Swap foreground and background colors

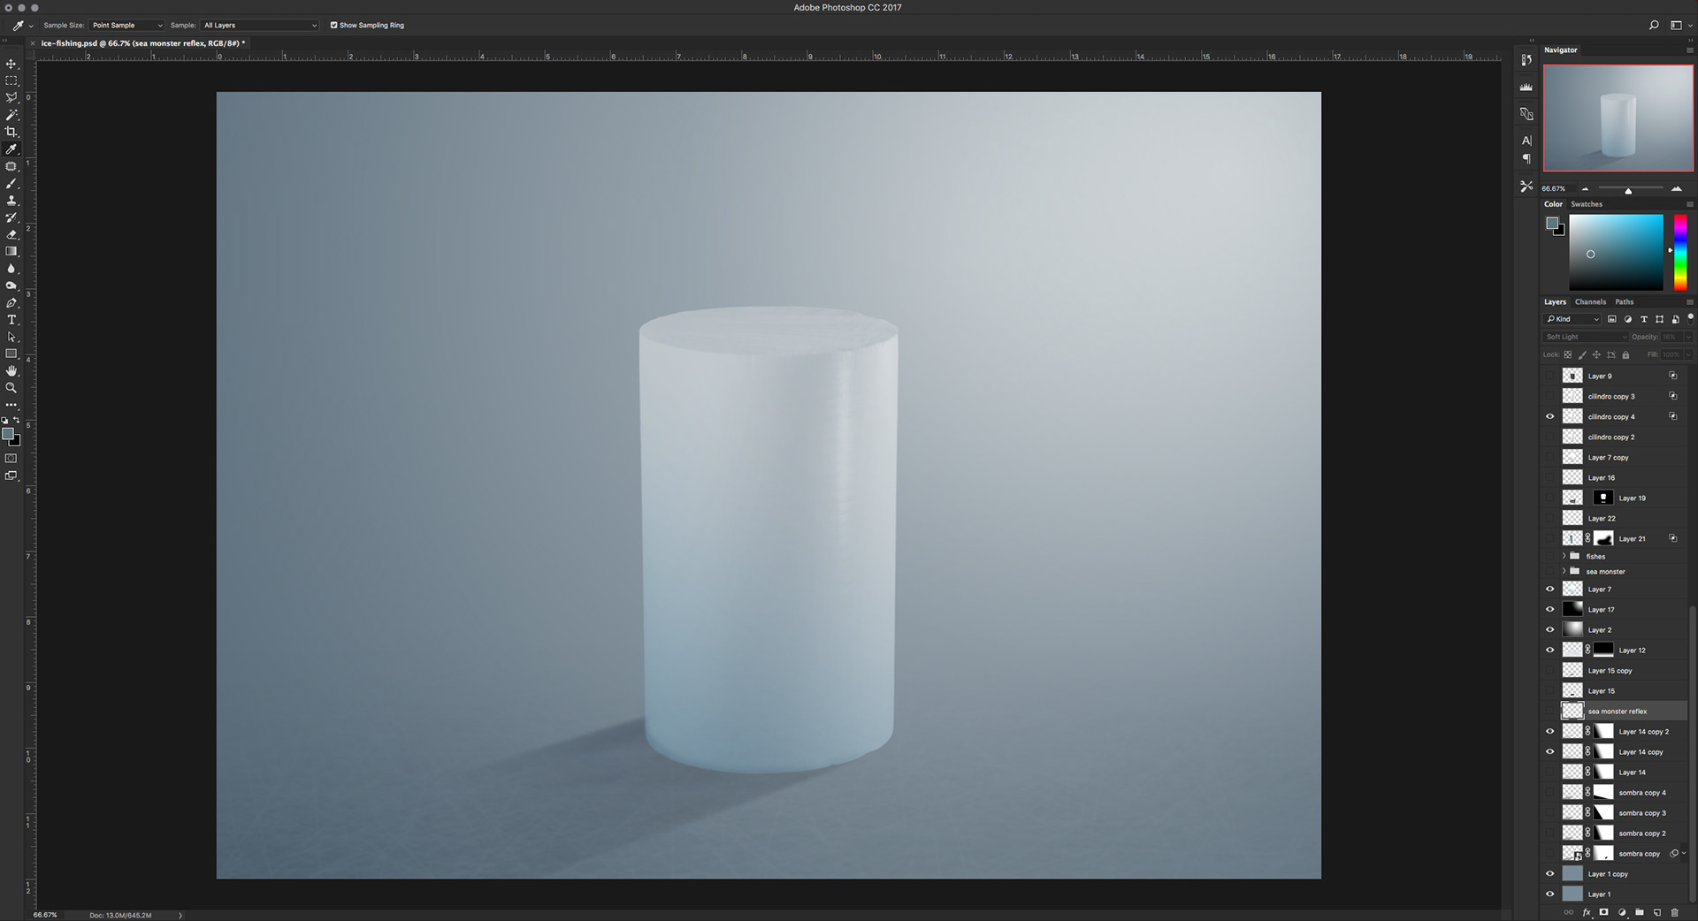pos(17,421)
